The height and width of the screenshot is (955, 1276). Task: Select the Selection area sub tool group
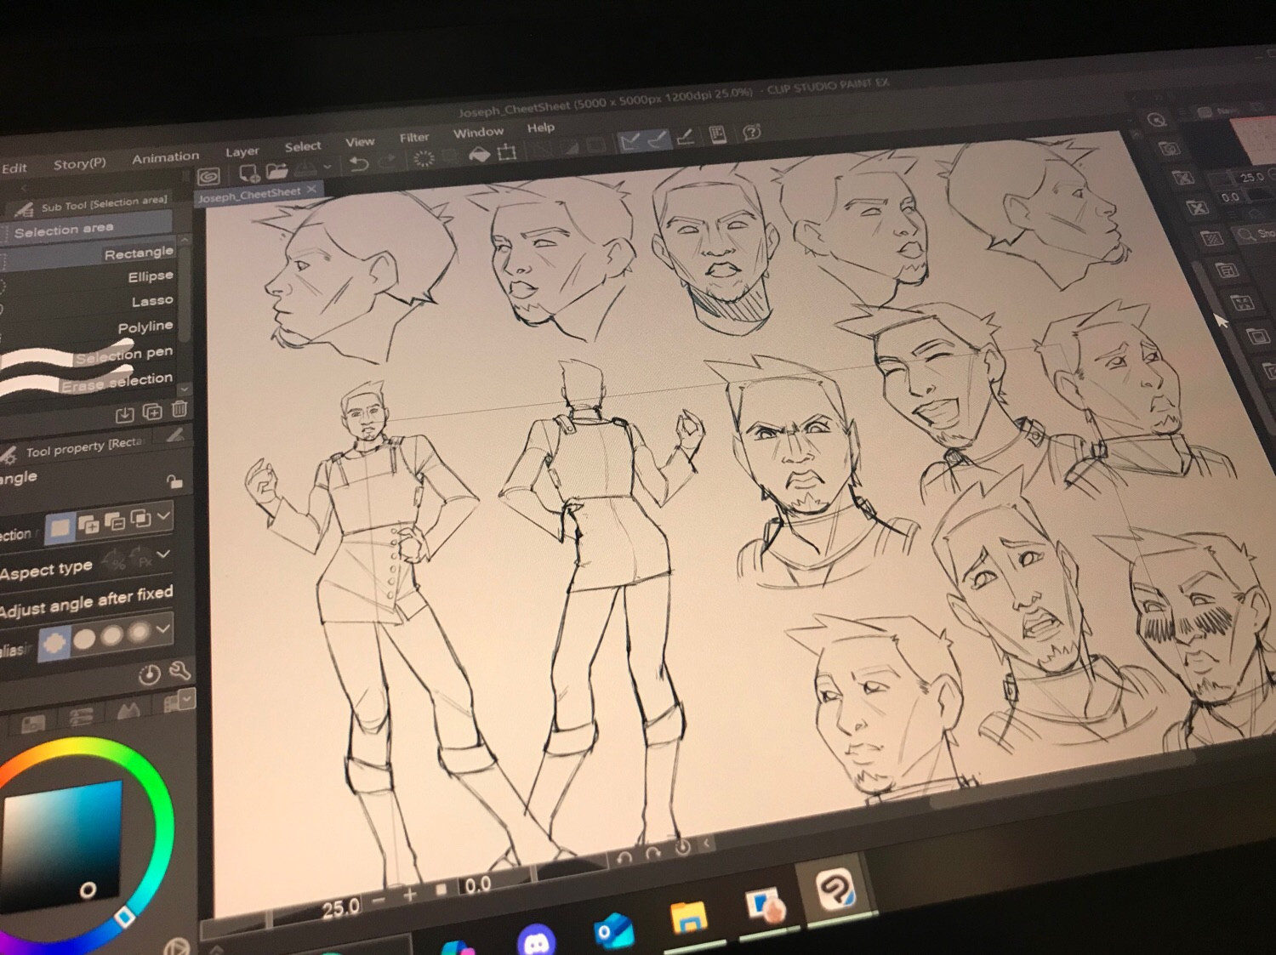pyautogui.click(x=87, y=228)
